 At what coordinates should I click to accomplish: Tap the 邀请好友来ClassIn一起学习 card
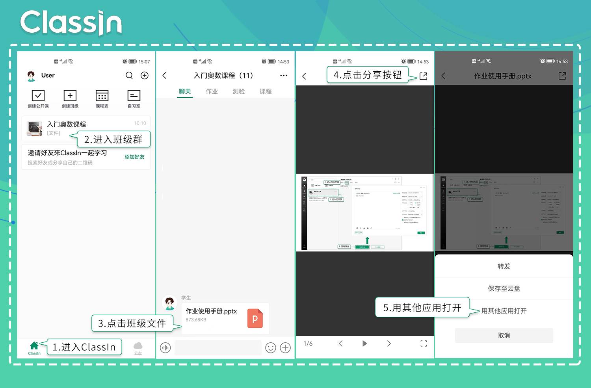pos(86,157)
